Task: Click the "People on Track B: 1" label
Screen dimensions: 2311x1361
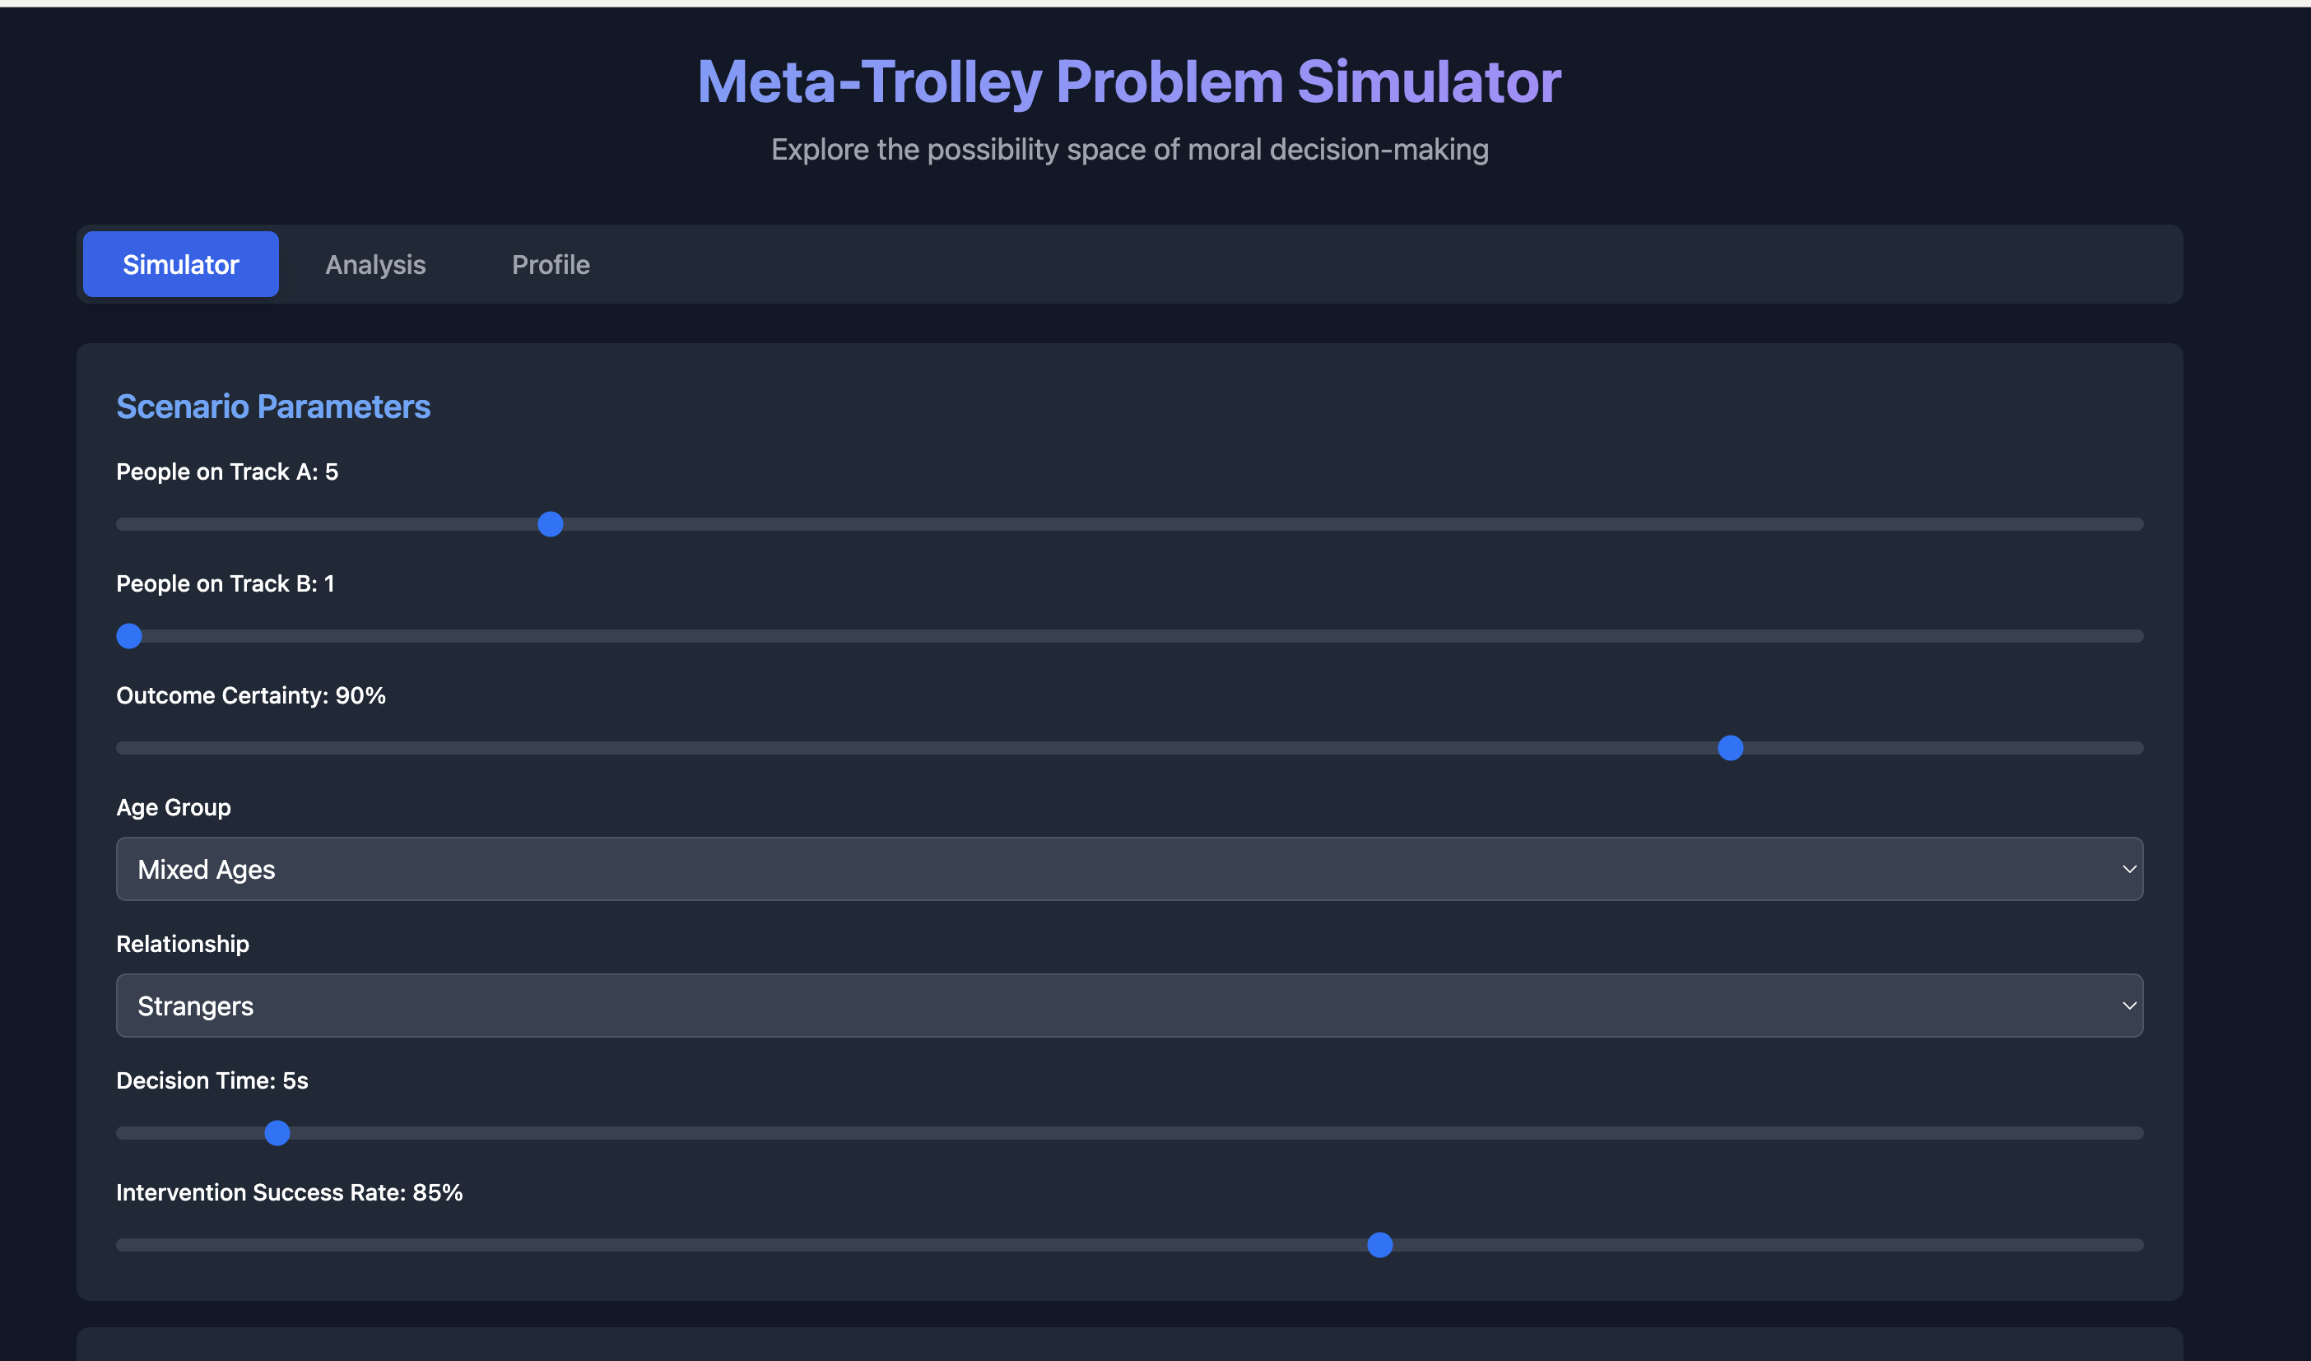Action: pyautogui.click(x=225, y=583)
